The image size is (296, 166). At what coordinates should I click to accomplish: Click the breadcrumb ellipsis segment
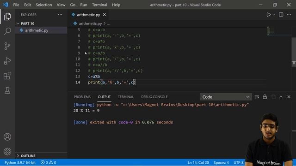pyautogui.click(x=108, y=24)
